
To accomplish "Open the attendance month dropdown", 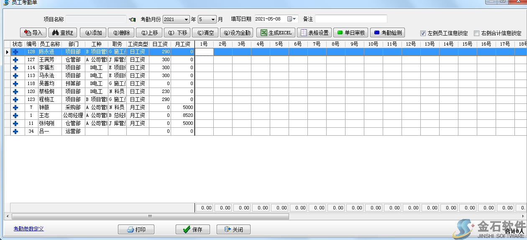I will tap(213, 19).
